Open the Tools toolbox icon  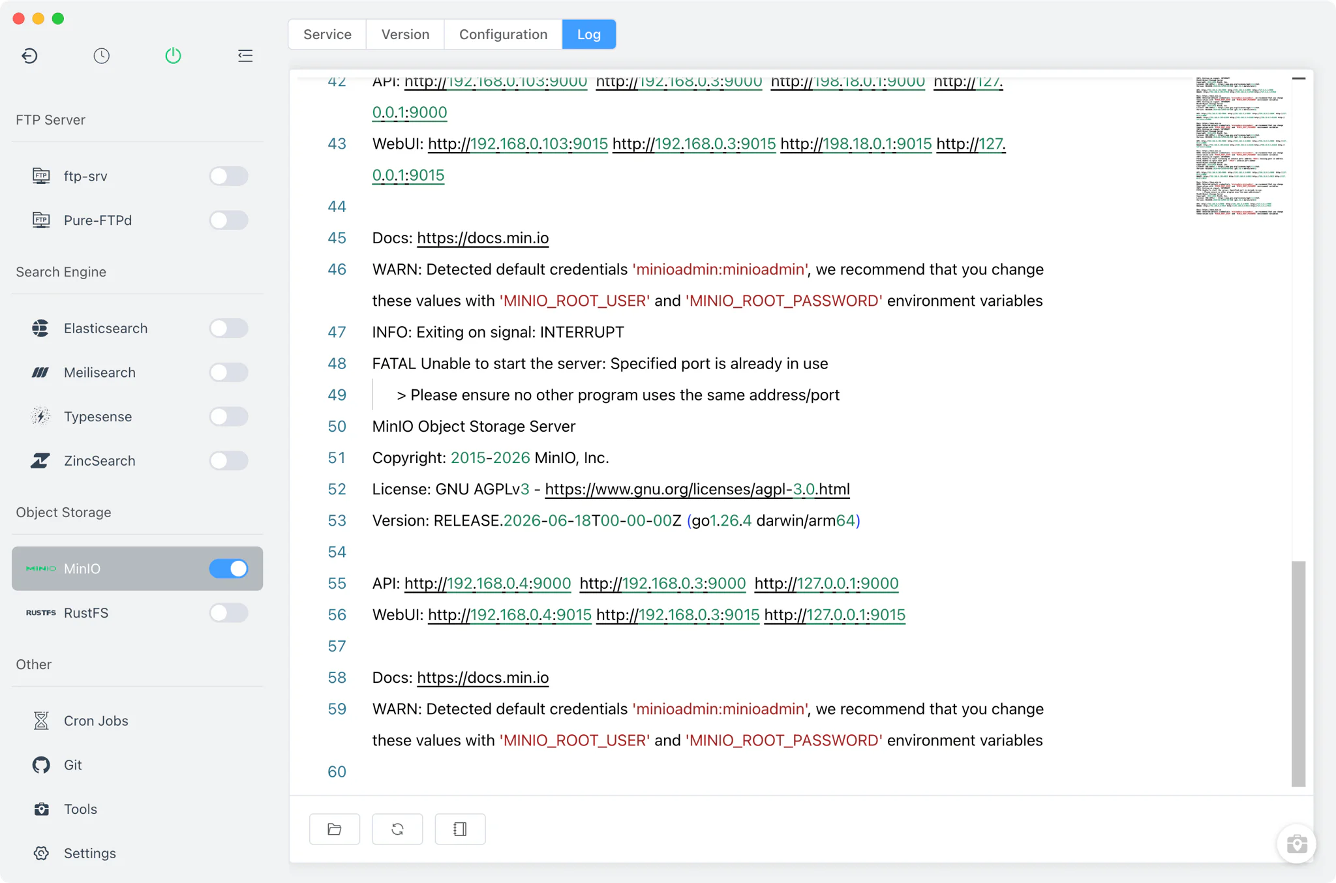tap(41, 809)
